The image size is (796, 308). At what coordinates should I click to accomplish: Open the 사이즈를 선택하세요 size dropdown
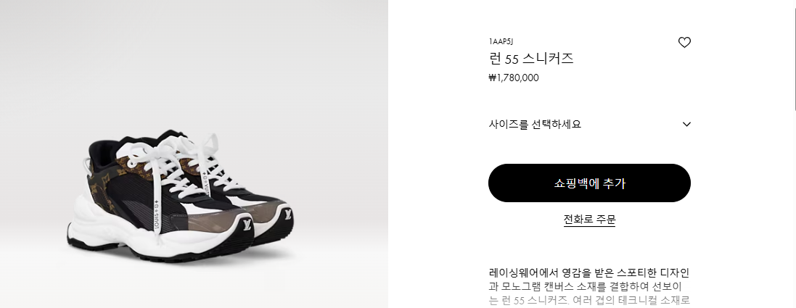589,125
